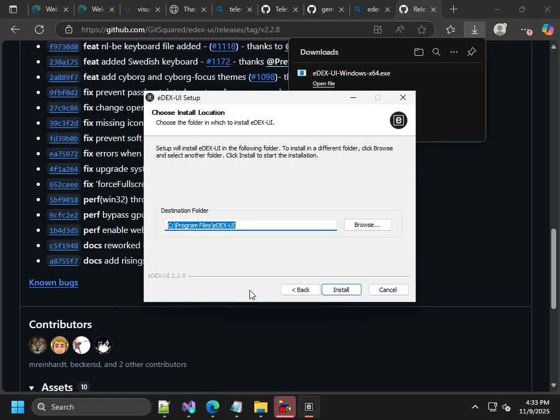Open commit a8755f7 link
Image resolution: width=560 pixels, height=420 pixels.
[x=63, y=261]
